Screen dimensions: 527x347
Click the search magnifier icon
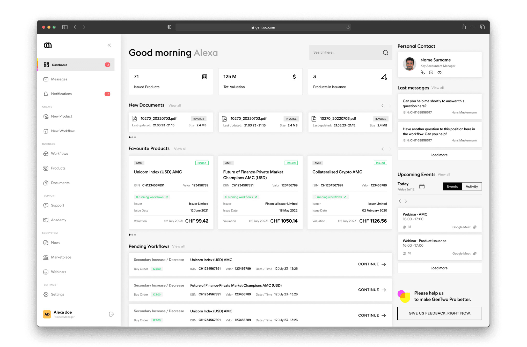coord(385,52)
